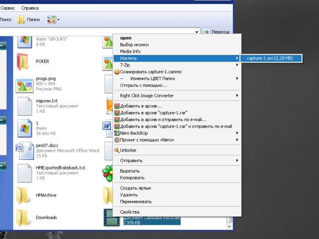Open the Справка menu
319x239 pixels.
[x=30, y=8]
